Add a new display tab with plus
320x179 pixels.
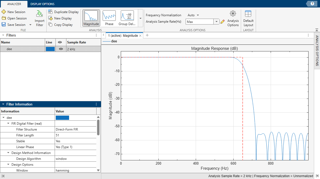147,35
